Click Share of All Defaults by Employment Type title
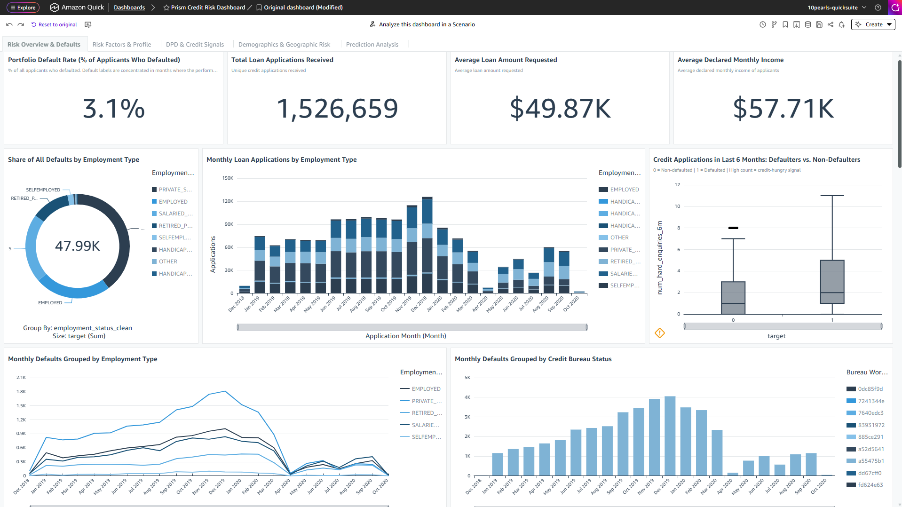 (x=74, y=159)
